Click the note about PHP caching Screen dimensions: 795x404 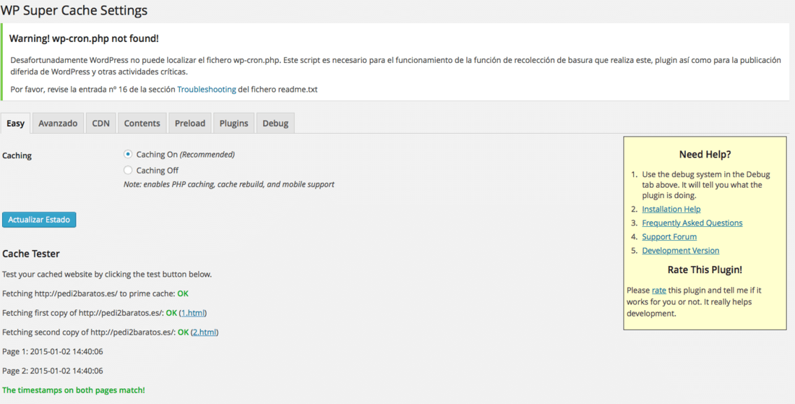[x=229, y=184]
